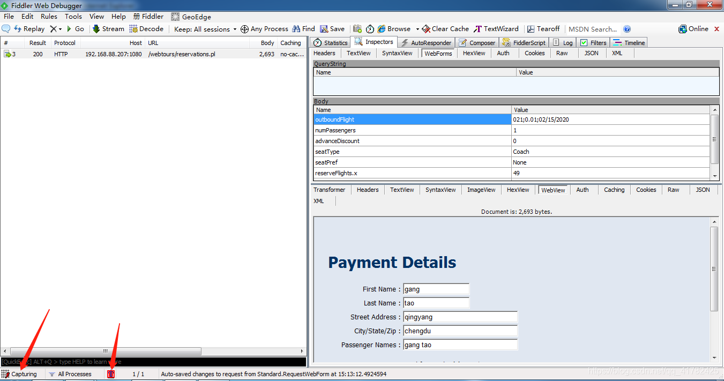Open the TextWizard tool
The width and height of the screenshot is (724, 381).
coord(496,29)
